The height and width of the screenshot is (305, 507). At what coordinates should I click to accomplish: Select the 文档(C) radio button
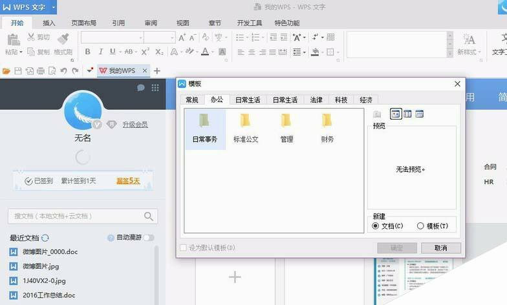[375, 226]
